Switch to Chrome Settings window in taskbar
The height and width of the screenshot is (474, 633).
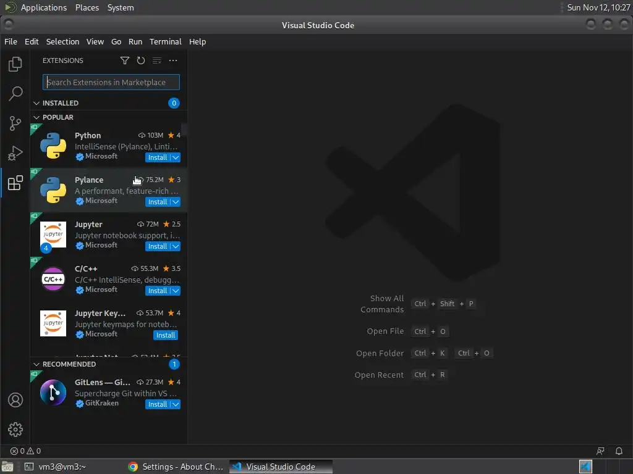click(x=176, y=467)
